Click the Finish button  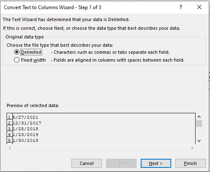pos(190,163)
